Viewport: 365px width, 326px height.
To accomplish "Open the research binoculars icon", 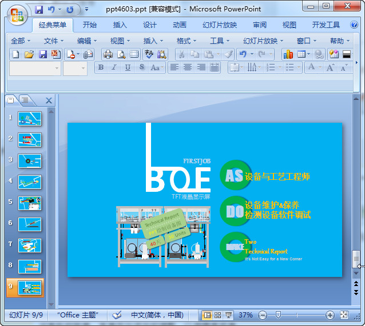I will point(162,54).
